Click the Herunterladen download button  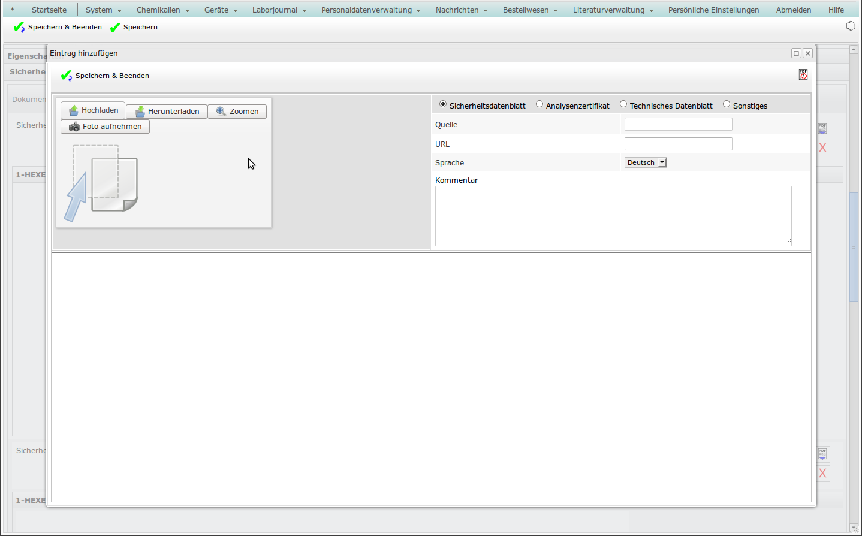(x=167, y=112)
